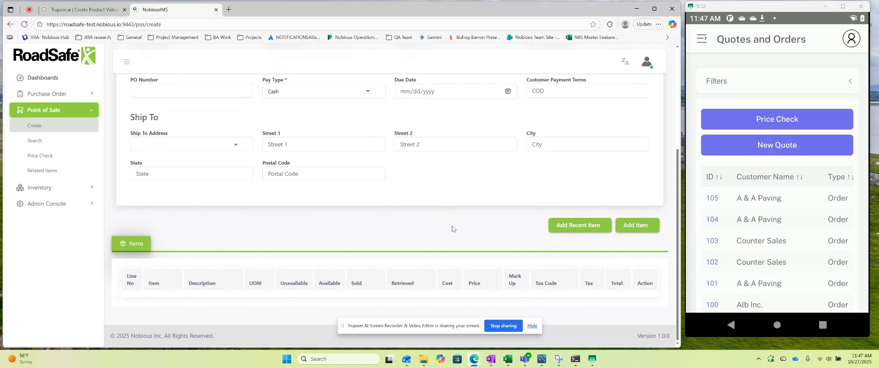
Task: Open the hamburger menu in NobiousIMS header
Action: [x=127, y=62]
